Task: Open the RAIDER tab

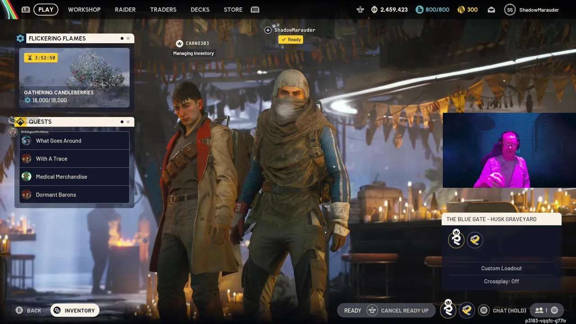Action: pyautogui.click(x=125, y=9)
